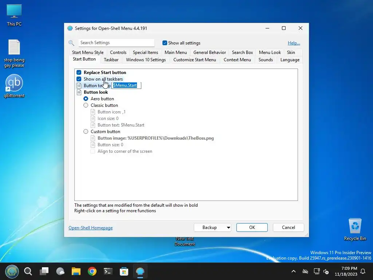373x280 pixels.
Task: Click the Cancel button
Action: coord(288,227)
